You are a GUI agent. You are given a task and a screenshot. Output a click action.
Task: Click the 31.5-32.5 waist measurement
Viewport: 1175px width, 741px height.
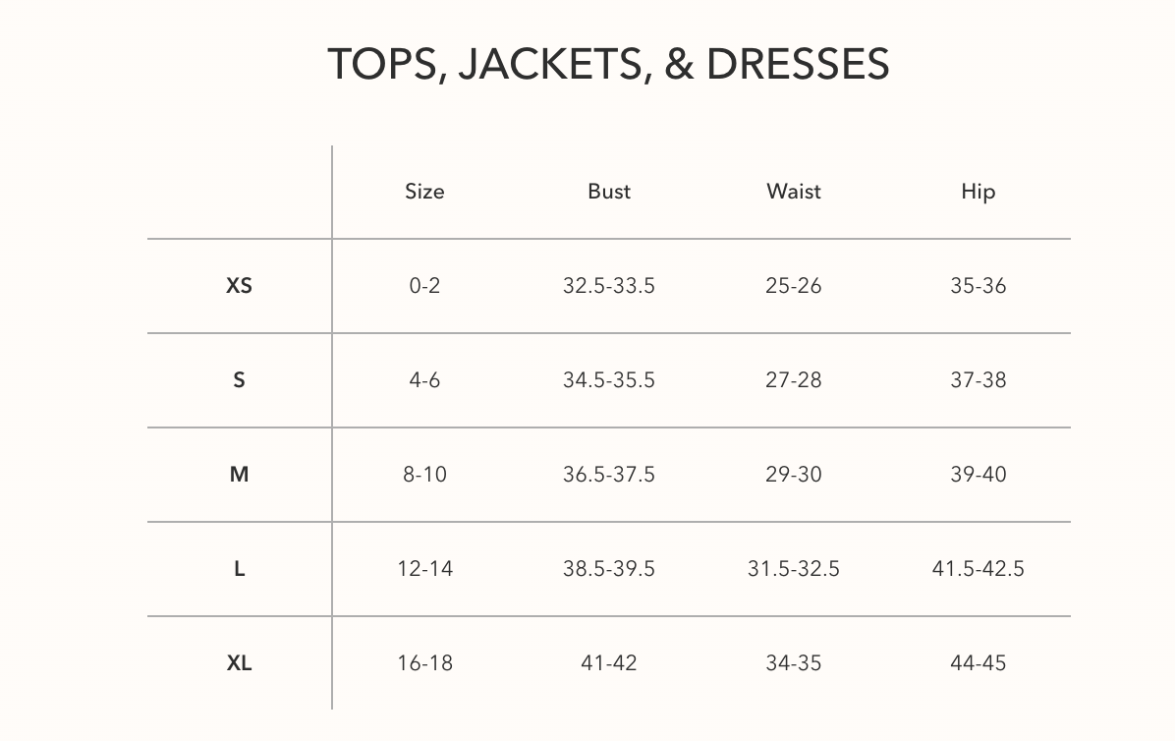[794, 569]
